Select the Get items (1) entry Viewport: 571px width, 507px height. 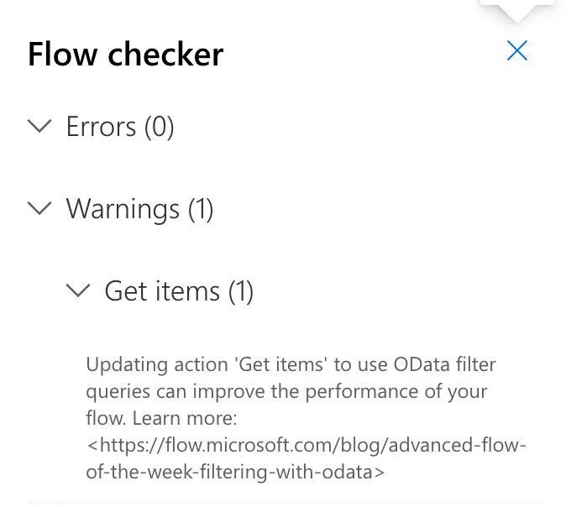click(178, 290)
